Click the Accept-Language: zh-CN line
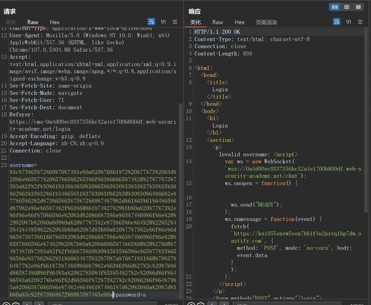The image size is (371, 305). (57, 143)
